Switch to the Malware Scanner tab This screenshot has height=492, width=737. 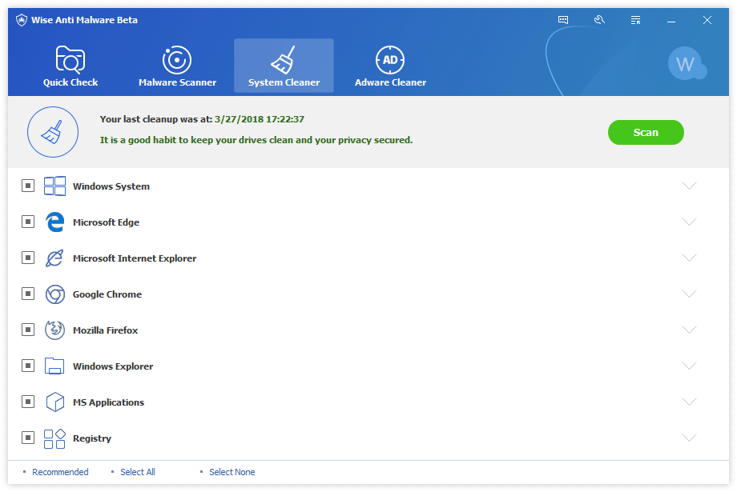pos(177,66)
